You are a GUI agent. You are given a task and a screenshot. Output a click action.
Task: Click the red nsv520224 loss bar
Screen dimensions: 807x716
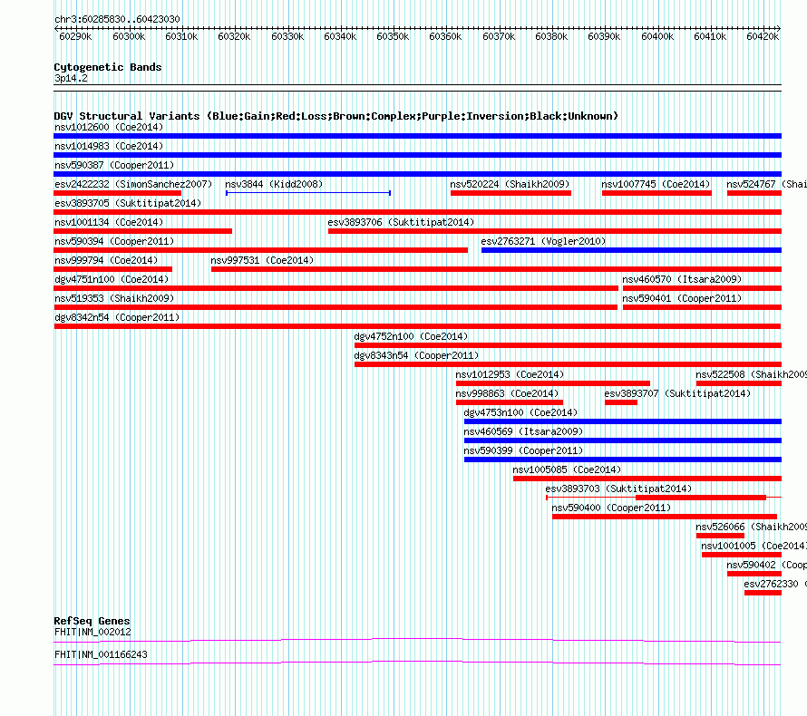(x=510, y=193)
